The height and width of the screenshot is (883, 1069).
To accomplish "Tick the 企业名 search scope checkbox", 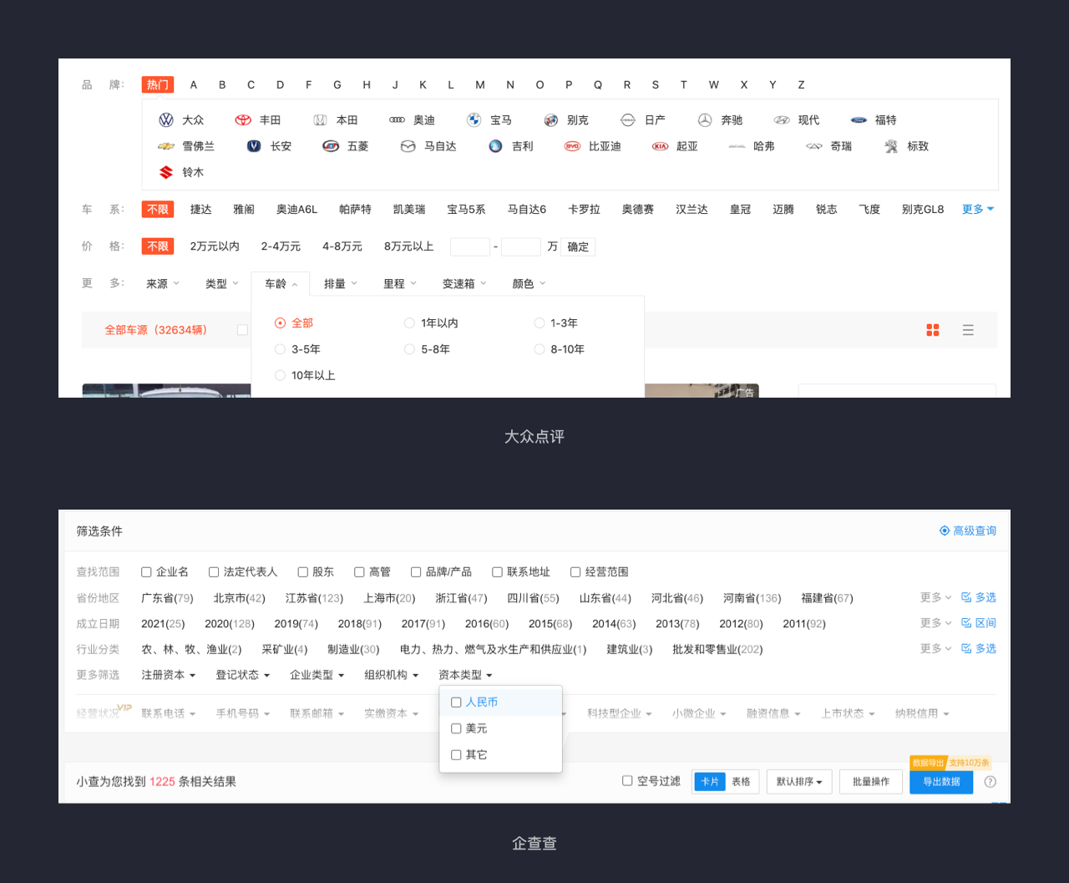I will 146,572.
